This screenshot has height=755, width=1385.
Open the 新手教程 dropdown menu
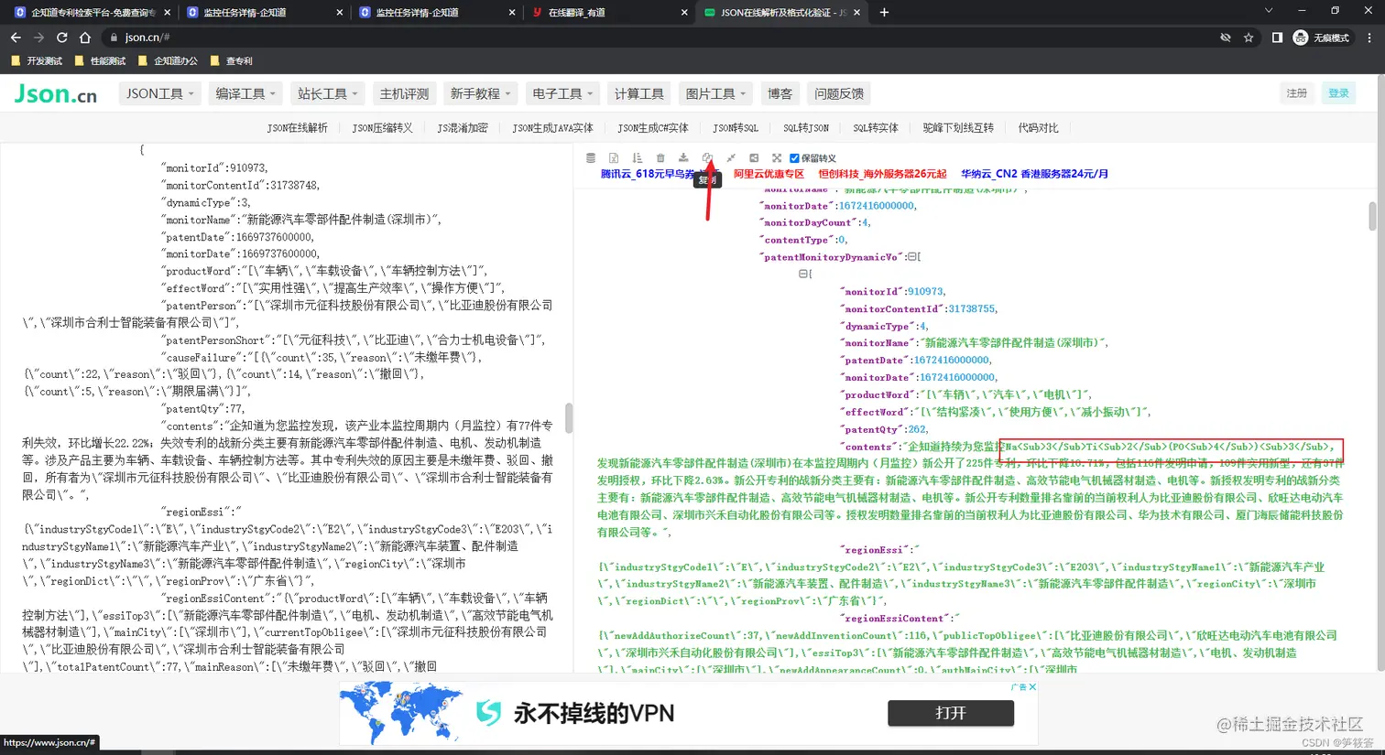point(481,93)
